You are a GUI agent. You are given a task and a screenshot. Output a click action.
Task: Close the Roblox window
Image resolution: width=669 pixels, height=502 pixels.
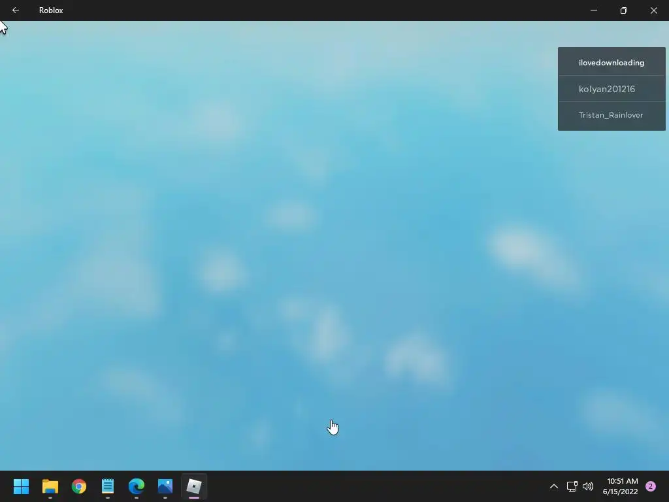point(653,10)
